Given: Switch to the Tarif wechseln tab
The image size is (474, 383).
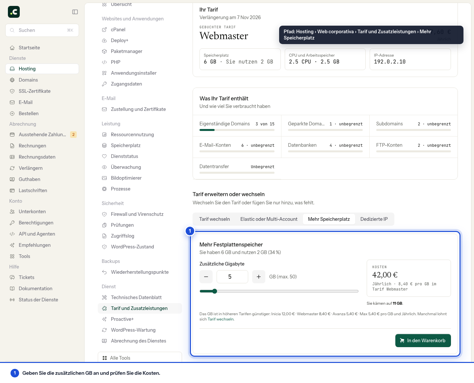Looking at the screenshot, I should pyautogui.click(x=215, y=219).
